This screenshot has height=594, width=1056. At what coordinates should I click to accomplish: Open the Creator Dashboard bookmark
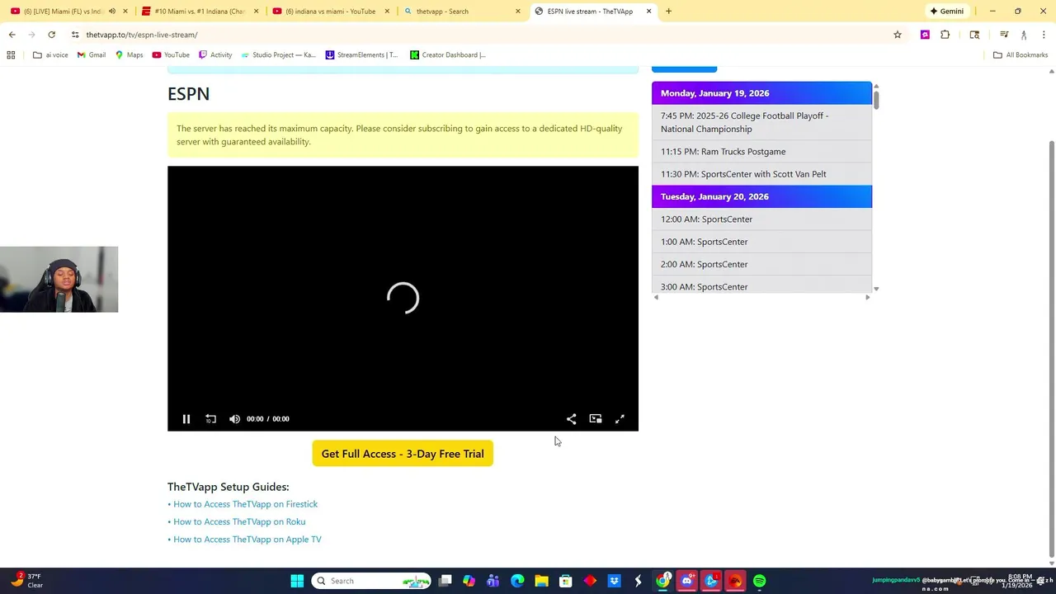click(x=448, y=55)
